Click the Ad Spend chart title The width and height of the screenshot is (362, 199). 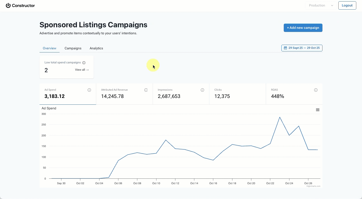coord(49,108)
